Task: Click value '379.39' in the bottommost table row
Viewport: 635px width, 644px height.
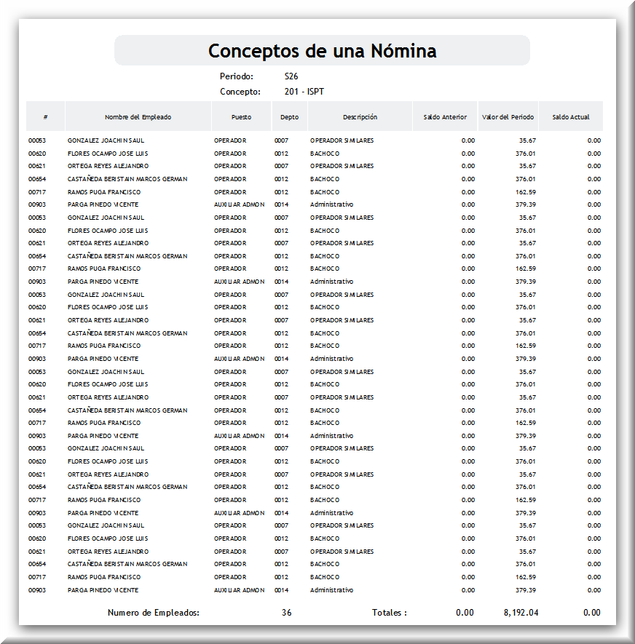Action: pos(526,590)
